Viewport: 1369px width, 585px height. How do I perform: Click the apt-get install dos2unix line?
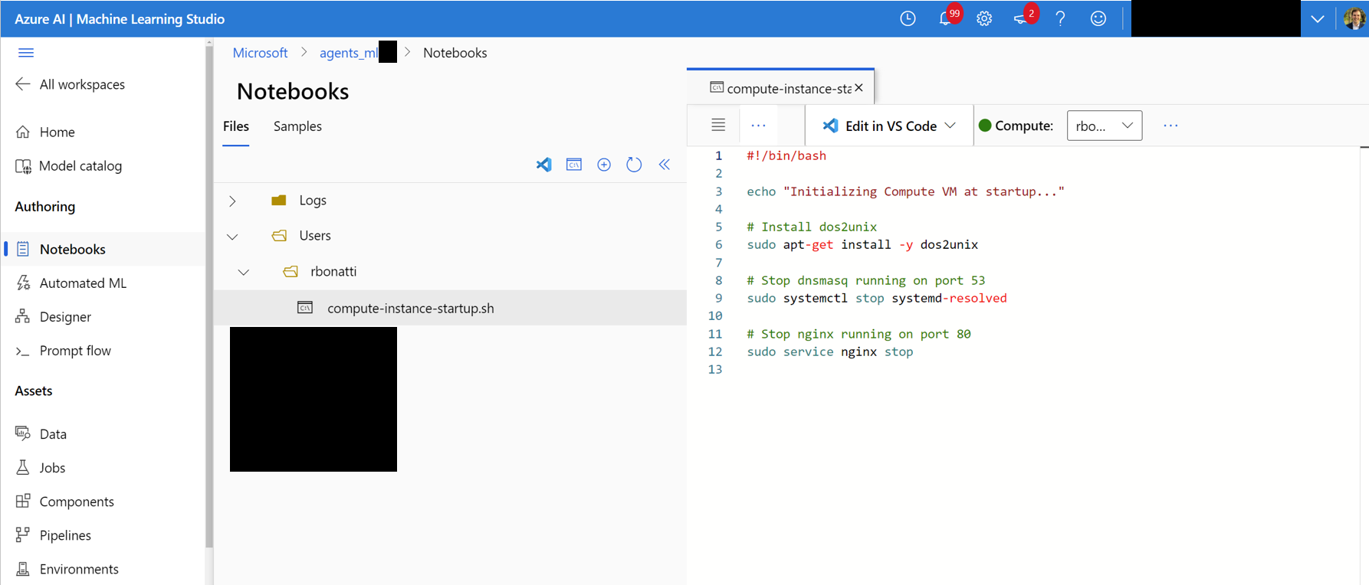point(862,245)
